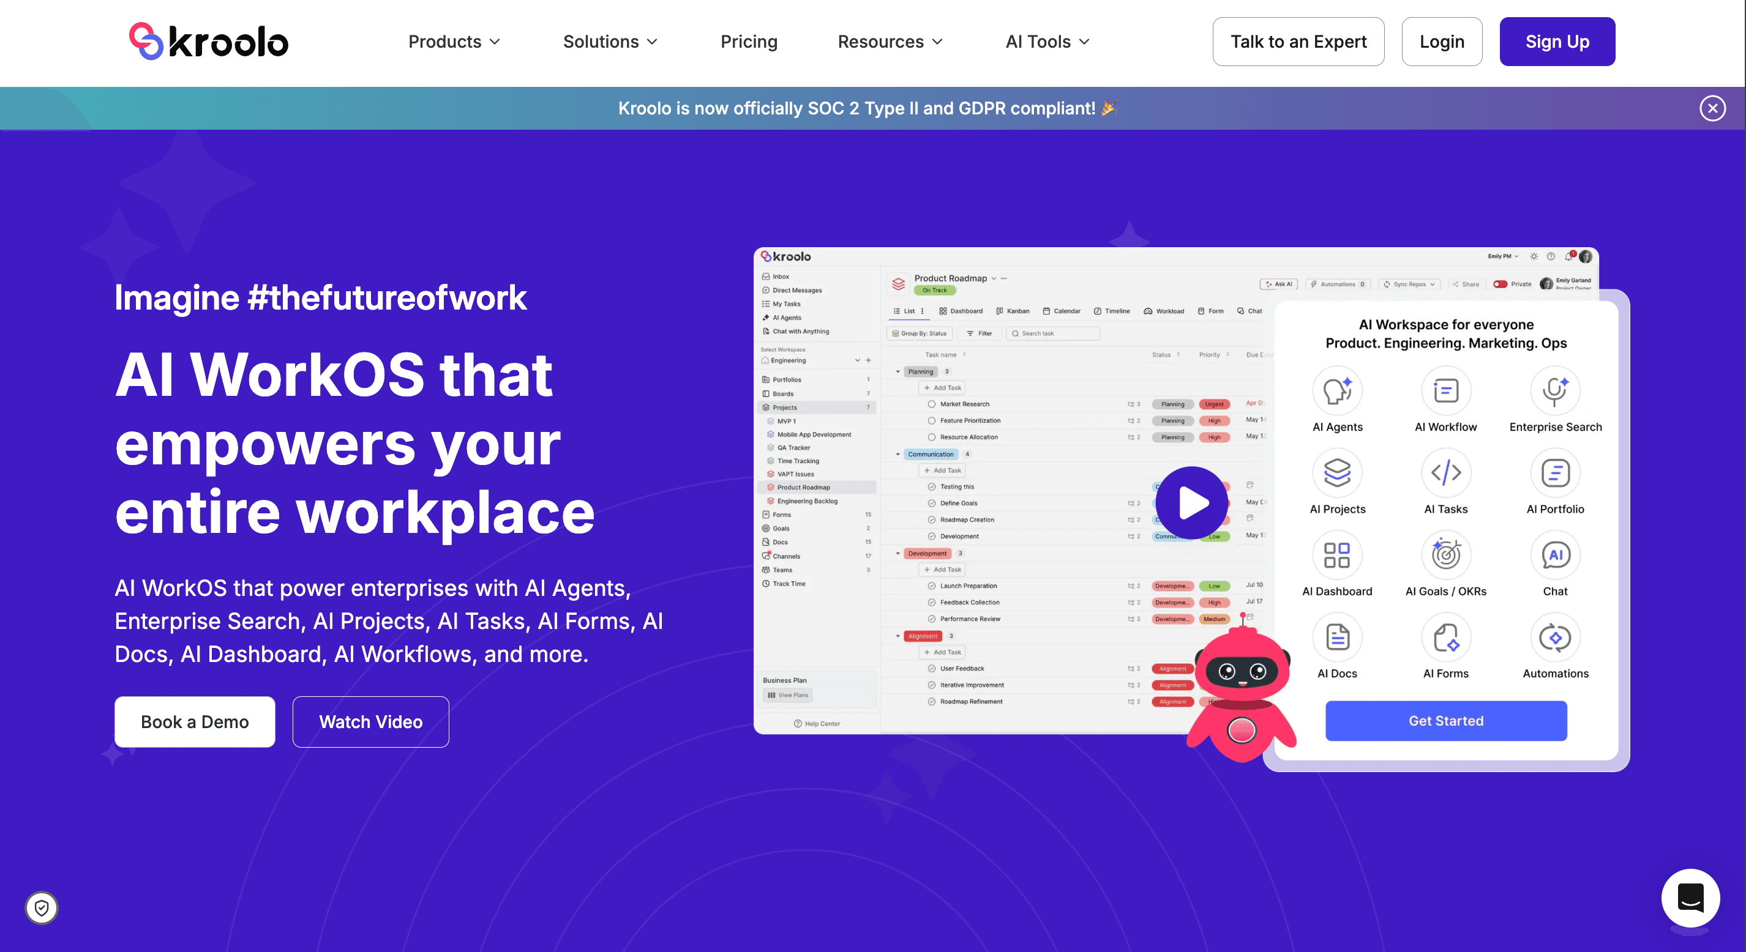
Task: Switch to the Dashboard view tab
Action: coord(961,311)
